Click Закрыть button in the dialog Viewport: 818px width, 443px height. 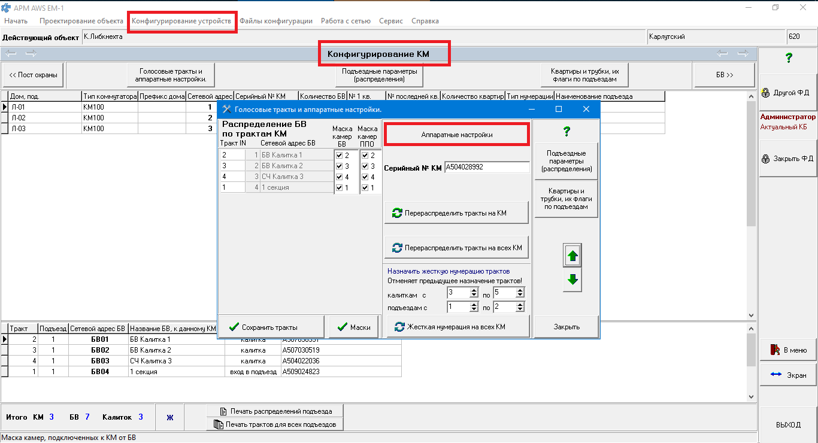click(566, 327)
